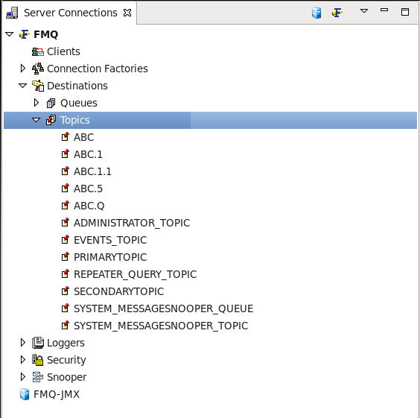Click the Connection Factories icon
Viewport: 420px width, 418px height.
pyautogui.click(x=38, y=69)
